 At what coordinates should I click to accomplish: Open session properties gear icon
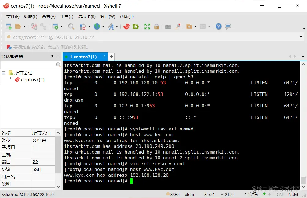(55, 26)
